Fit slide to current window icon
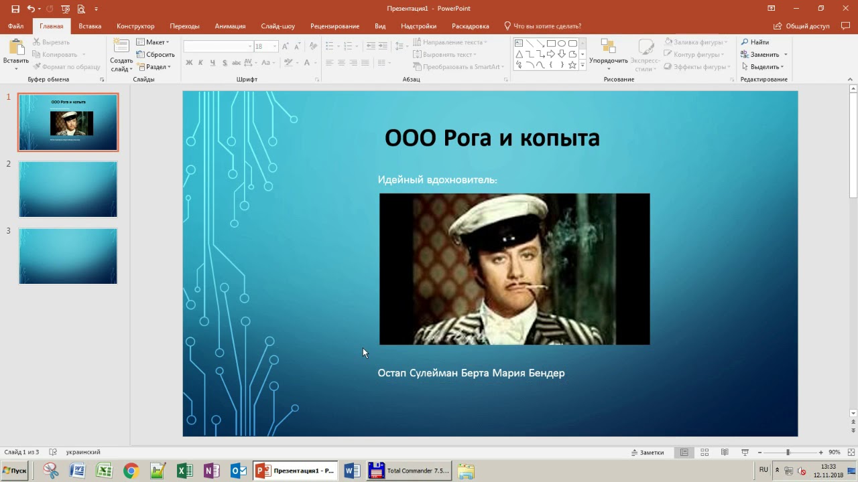The height and width of the screenshot is (482, 858). coord(851,453)
